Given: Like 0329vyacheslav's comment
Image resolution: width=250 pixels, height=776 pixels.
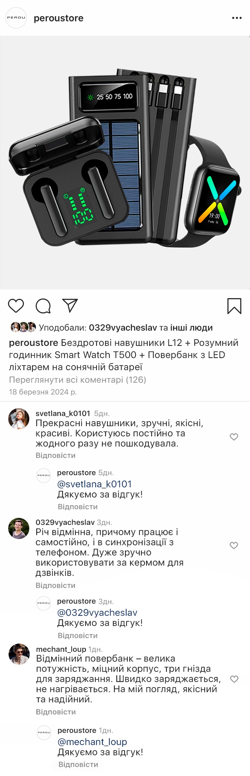Looking at the screenshot, I should point(234,545).
